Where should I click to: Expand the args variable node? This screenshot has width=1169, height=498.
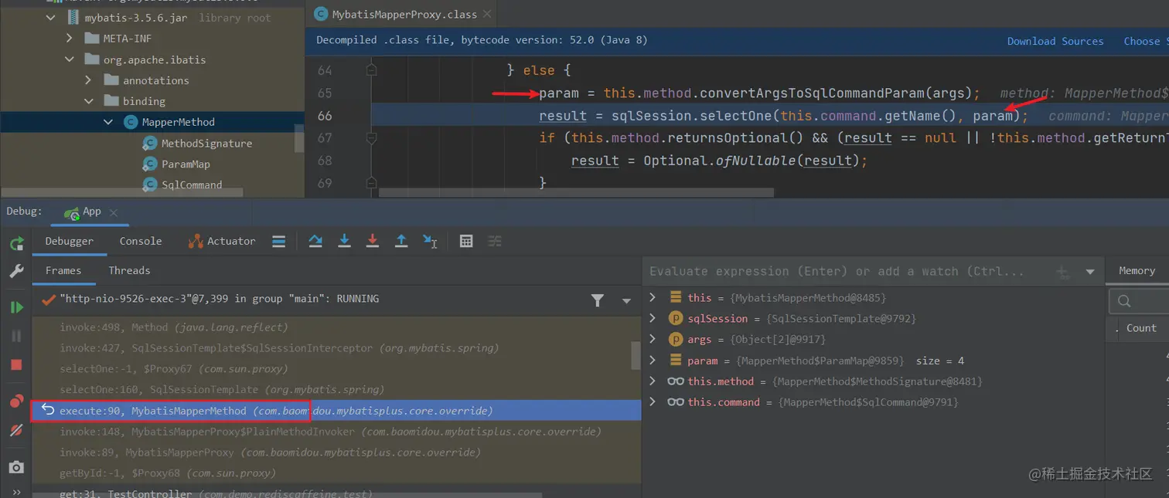pyautogui.click(x=653, y=339)
